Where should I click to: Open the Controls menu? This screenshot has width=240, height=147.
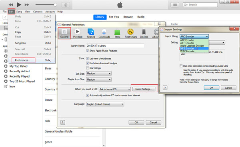[x=38, y=12]
